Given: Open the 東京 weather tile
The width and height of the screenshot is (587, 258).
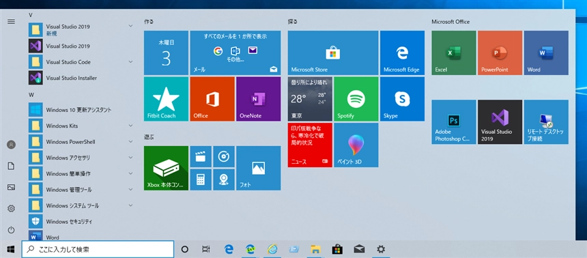Looking at the screenshot, I should pos(310,99).
